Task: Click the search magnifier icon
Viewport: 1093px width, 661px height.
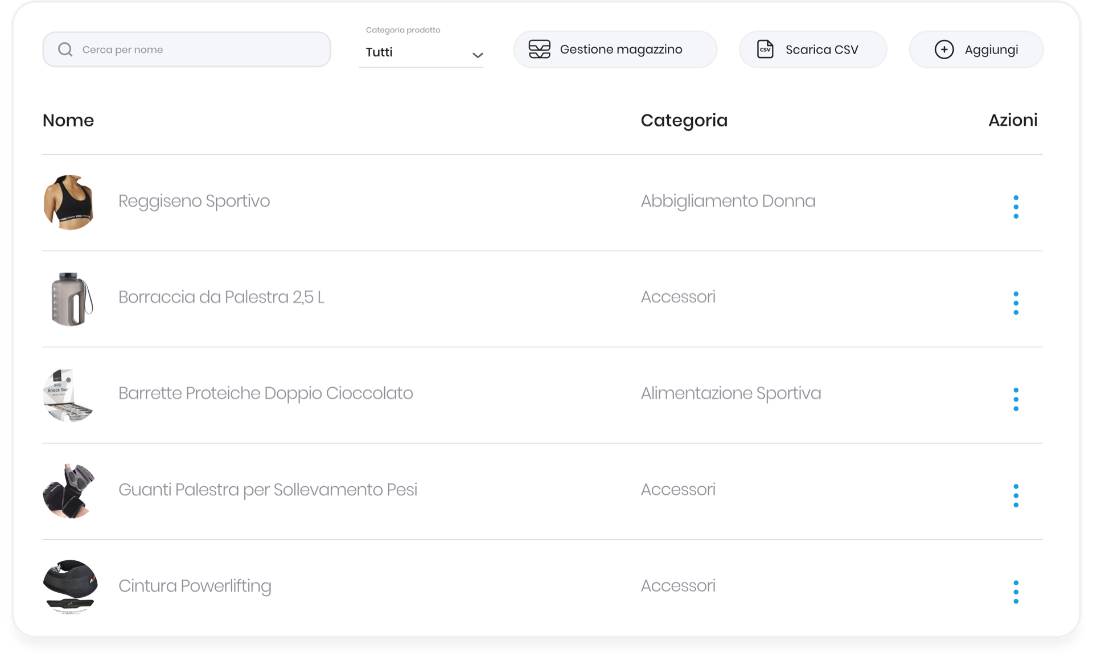Action: pyautogui.click(x=65, y=50)
